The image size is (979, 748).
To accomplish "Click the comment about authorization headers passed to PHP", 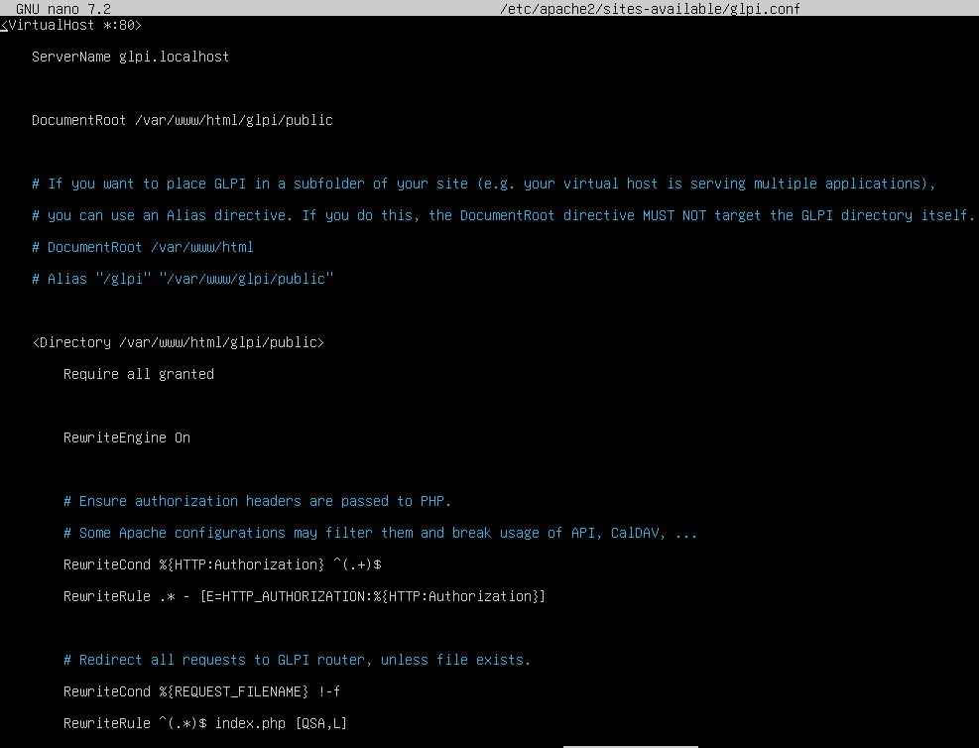I will pyautogui.click(x=257, y=501).
